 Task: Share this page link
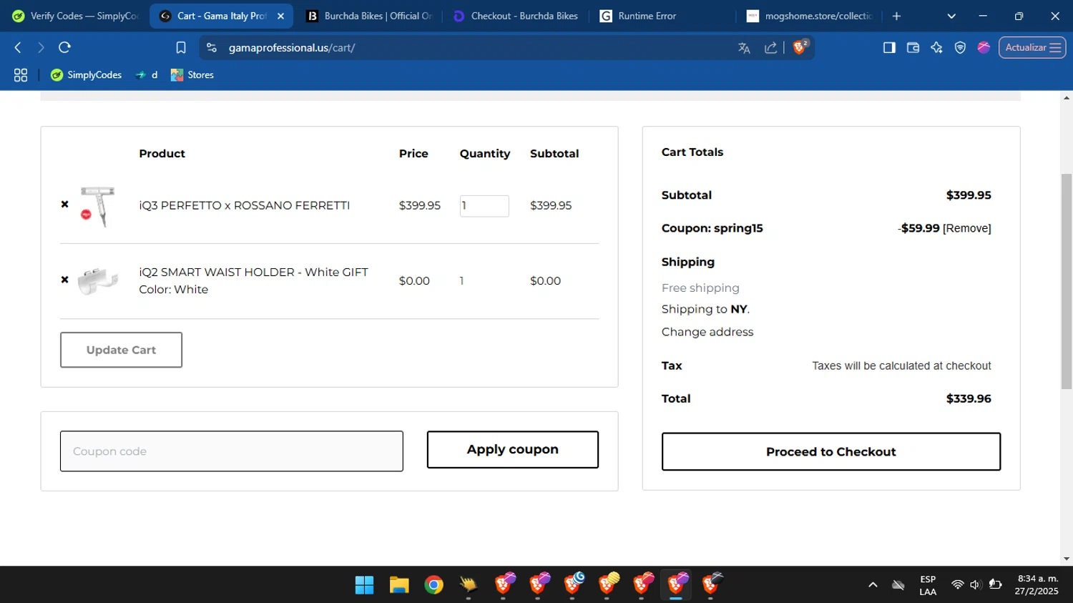770,48
